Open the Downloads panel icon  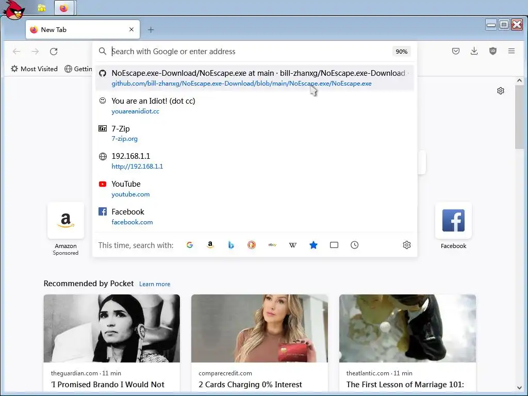(x=474, y=51)
